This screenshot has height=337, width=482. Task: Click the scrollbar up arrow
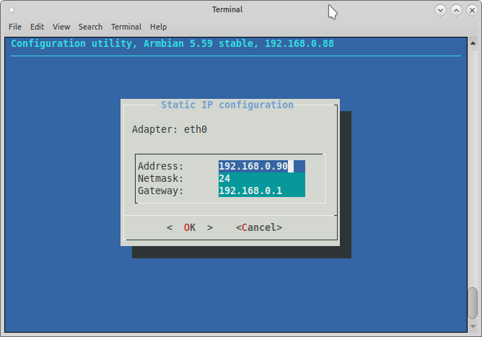[x=473, y=43]
